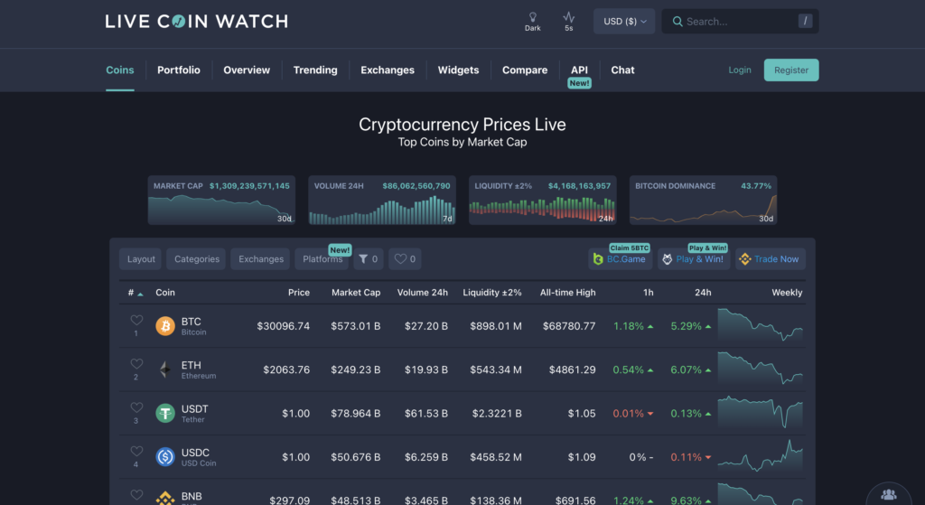Open the Volume 24H chart card
The height and width of the screenshot is (505, 925).
[382, 200]
